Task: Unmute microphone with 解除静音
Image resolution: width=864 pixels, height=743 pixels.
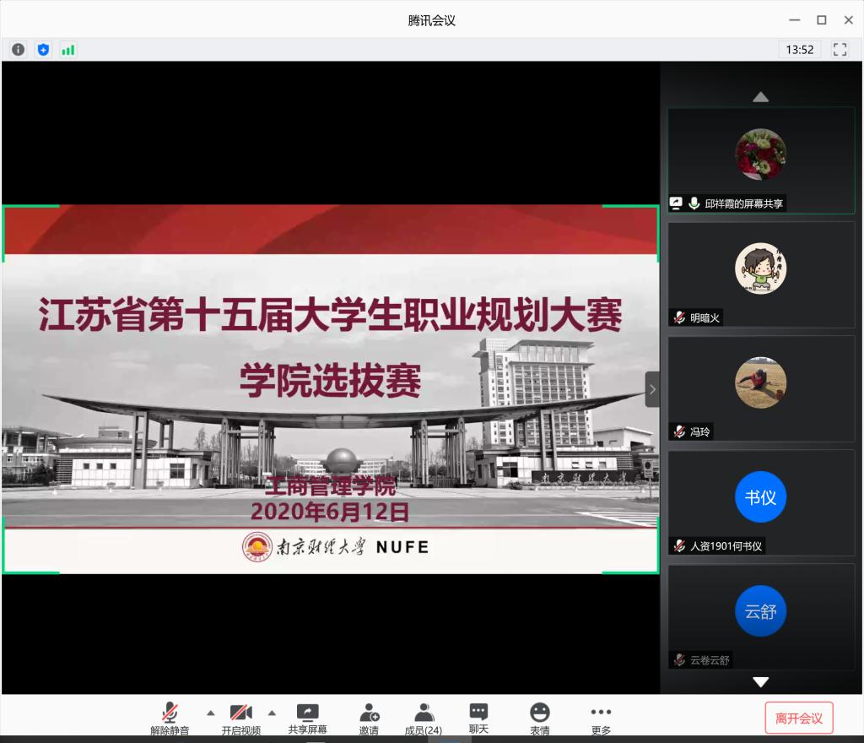Action: (x=170, y=718)
